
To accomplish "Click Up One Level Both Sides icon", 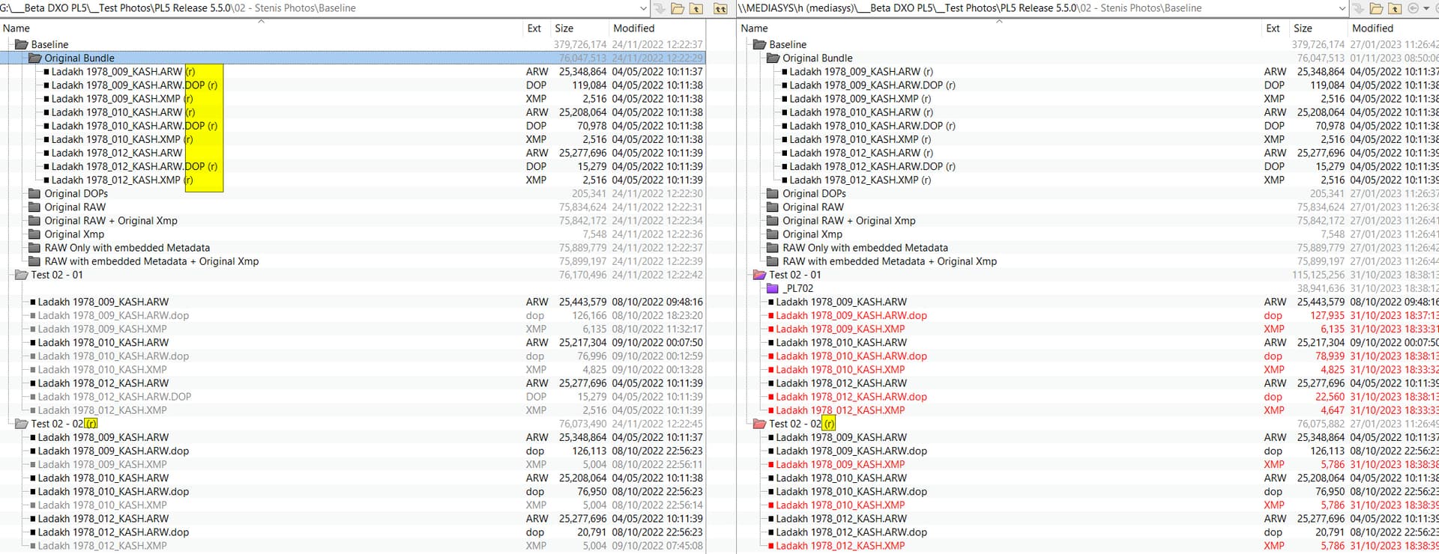I will [x=720, y=8].
